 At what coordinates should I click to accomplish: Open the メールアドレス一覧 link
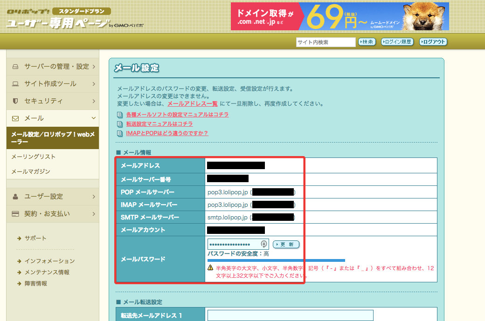(x=192, y=103)
